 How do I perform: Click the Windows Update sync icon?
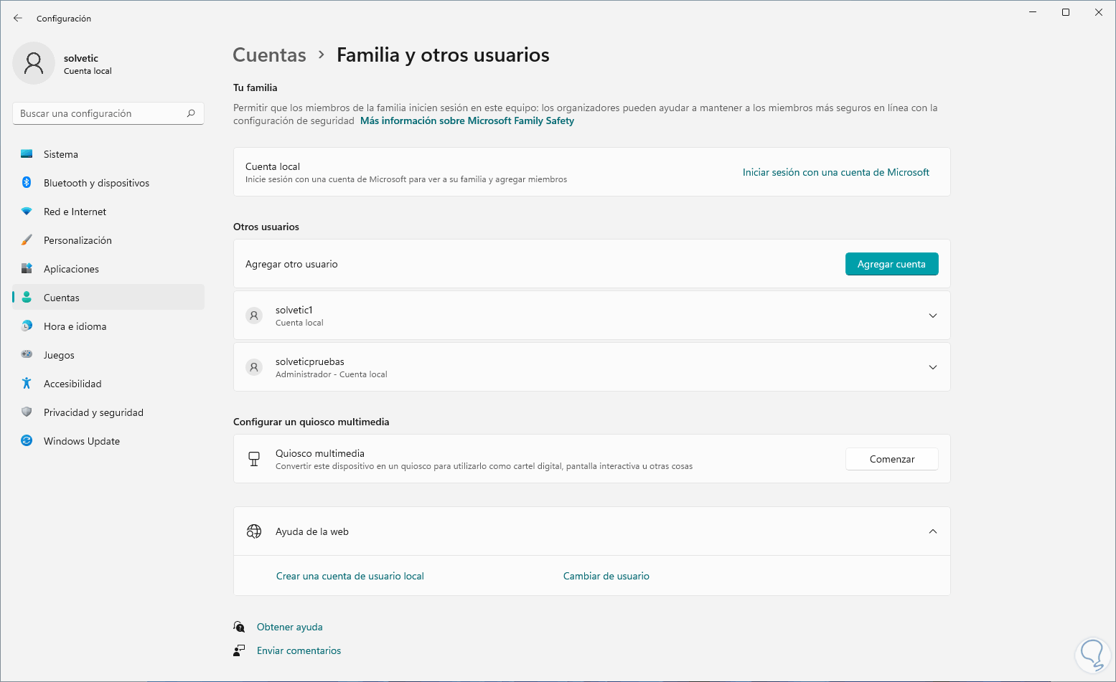[27, 441]
